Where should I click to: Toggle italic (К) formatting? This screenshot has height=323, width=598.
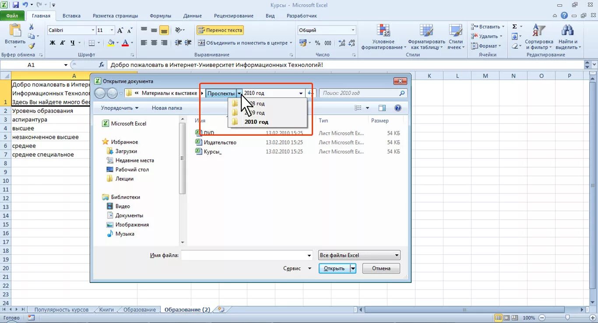tap(63, 43)
